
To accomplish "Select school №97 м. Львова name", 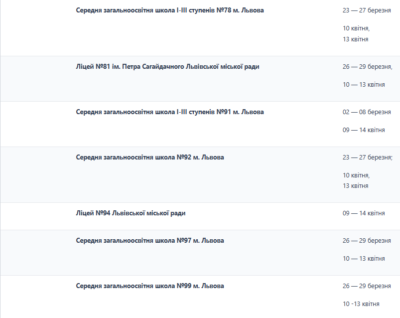I will (150, 241).
